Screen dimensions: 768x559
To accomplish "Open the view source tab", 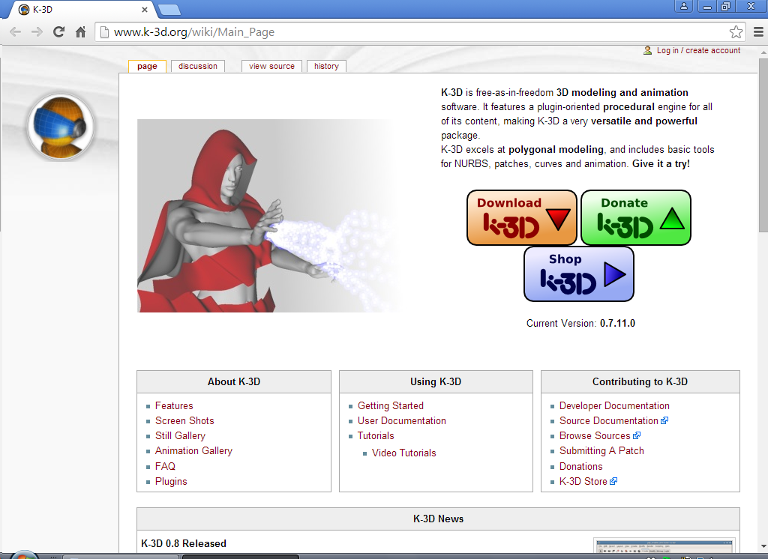I will coord(271,66).
